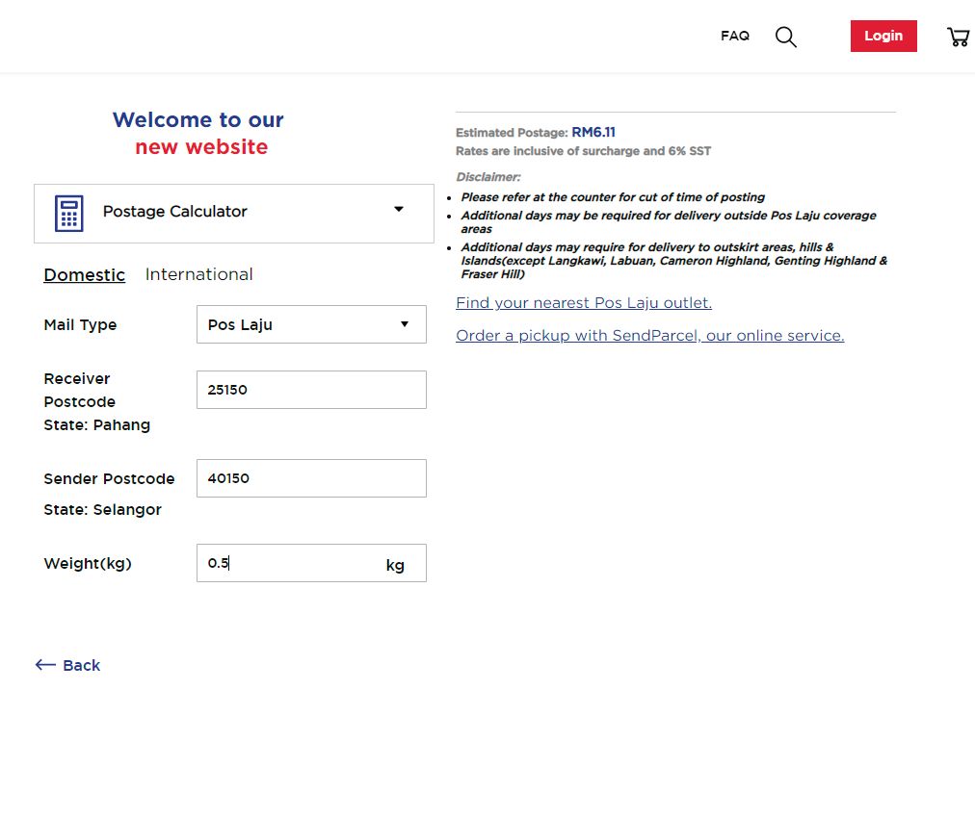The image size is (975, 818).
Task: Click the estimated postage value RM6.11
Action: click(593, 132)
